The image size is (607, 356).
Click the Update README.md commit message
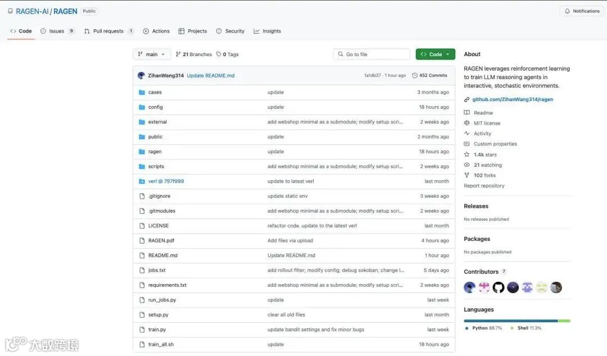point(211,75)
